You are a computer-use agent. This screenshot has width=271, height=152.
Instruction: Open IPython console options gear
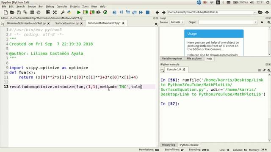click(x=268, y=71)
